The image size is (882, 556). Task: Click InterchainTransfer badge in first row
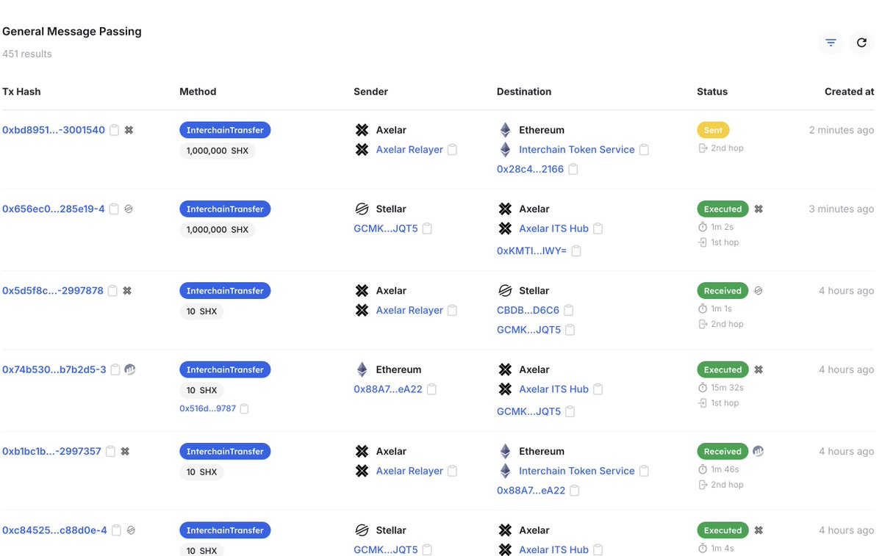225,130
